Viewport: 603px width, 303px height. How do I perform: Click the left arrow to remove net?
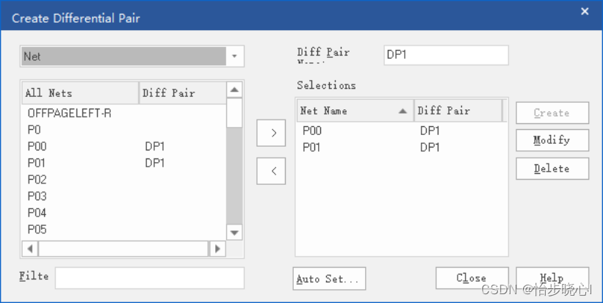[273, 171]
